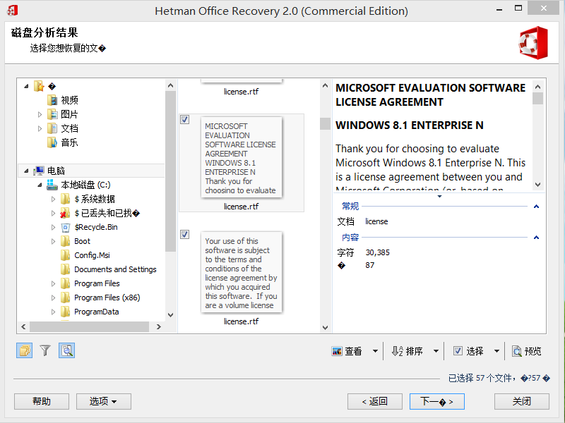This screenshot has width=565, height=423.
Task: Select the Microsoft Evaluation license thumbnail
Action: click(241, 157)
